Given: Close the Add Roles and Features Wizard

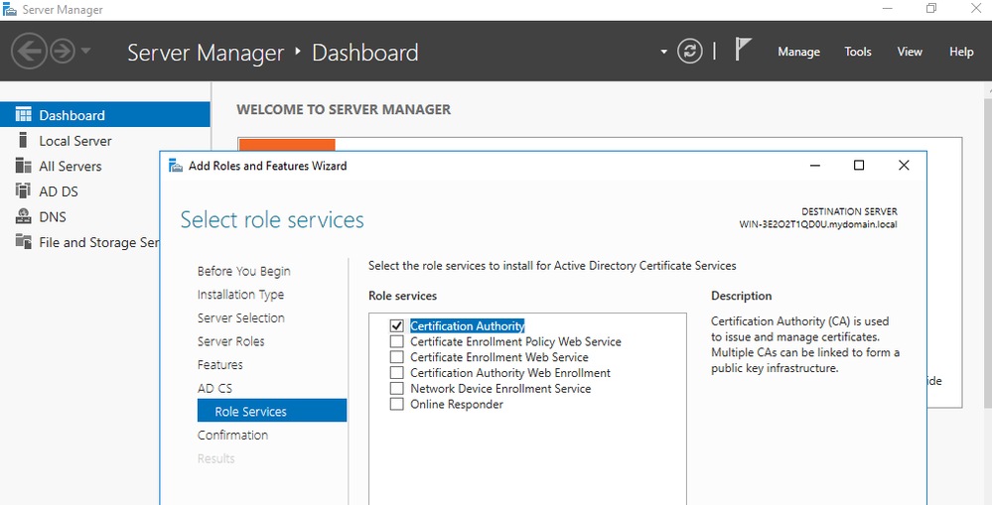Looking at the screenshot, I should coord(904,166).
